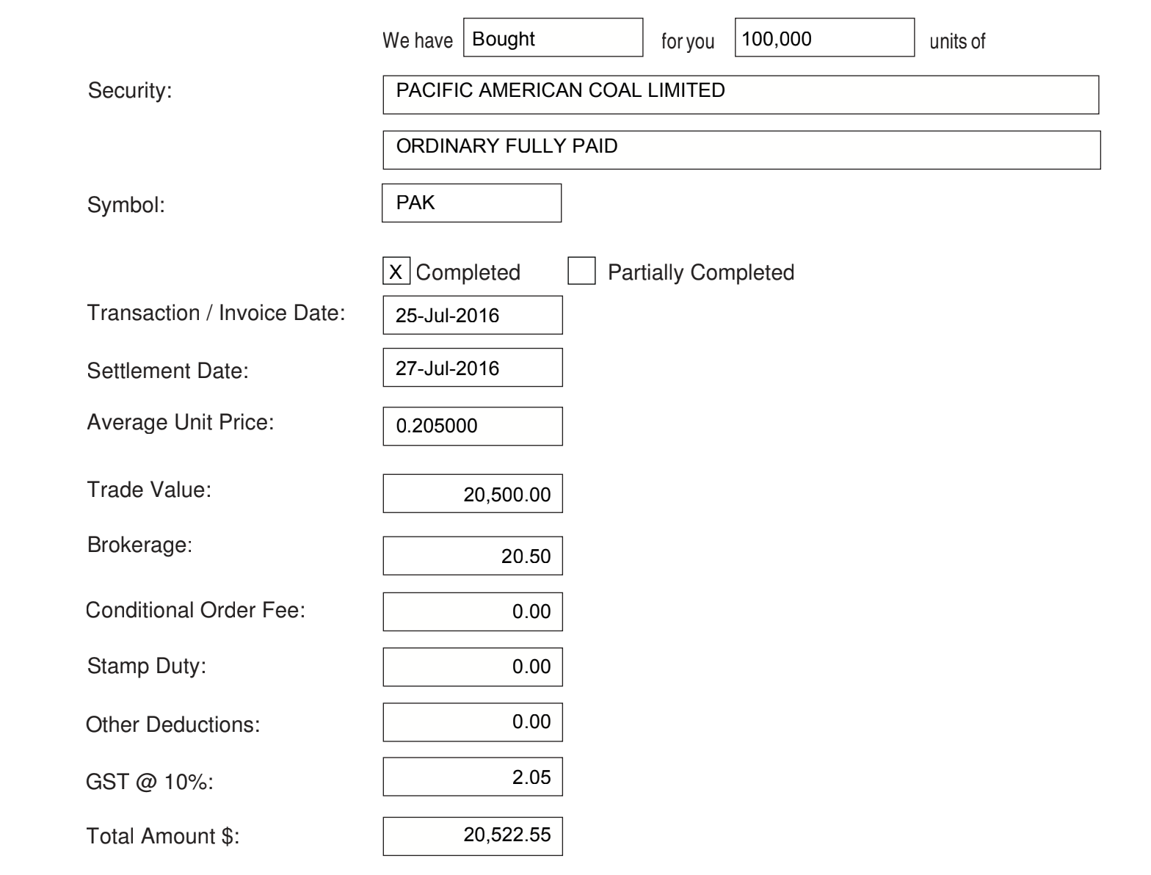Click the 20,500.00 trade value field

click(473, 493)
